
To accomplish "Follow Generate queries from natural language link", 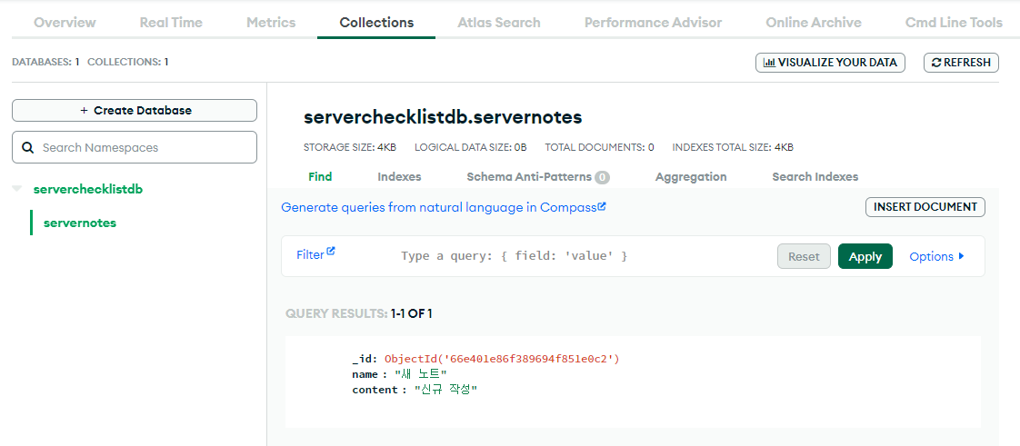I will click(444, 207).
